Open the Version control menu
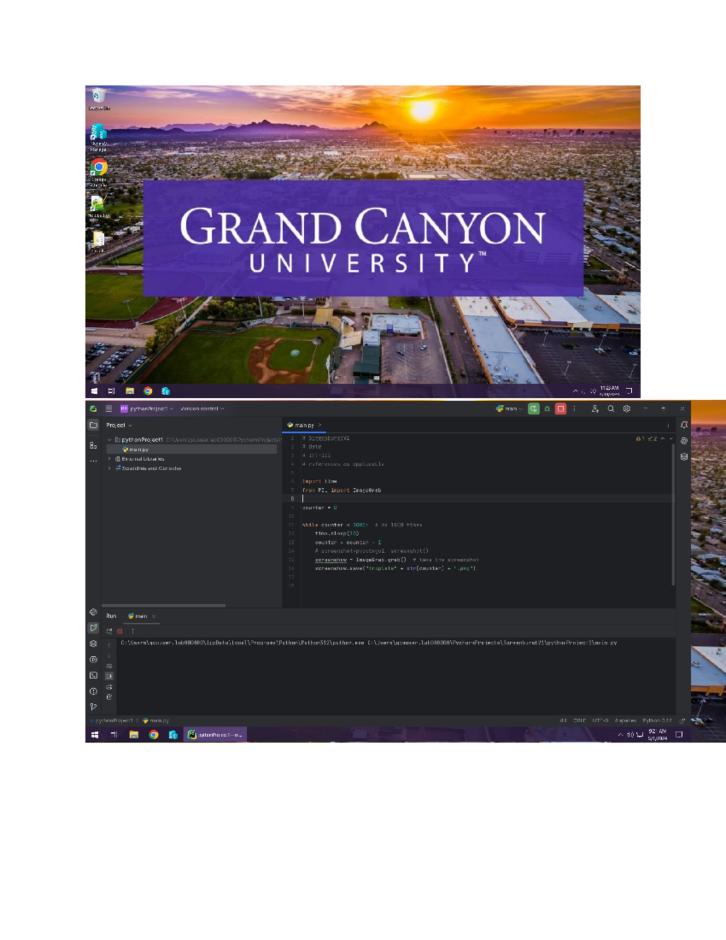Viewport: 726px width, 940px height. (200, 407)
